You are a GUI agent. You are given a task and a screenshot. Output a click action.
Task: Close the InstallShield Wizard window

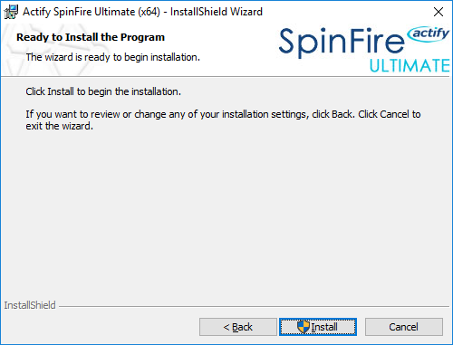coord(439,12)
